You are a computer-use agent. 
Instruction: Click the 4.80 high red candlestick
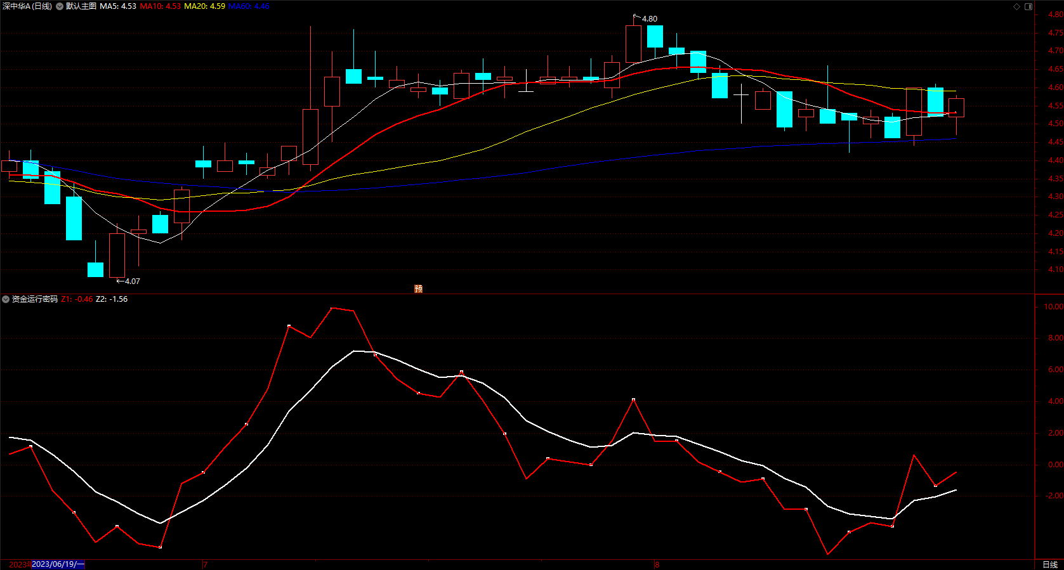[633, 43]
